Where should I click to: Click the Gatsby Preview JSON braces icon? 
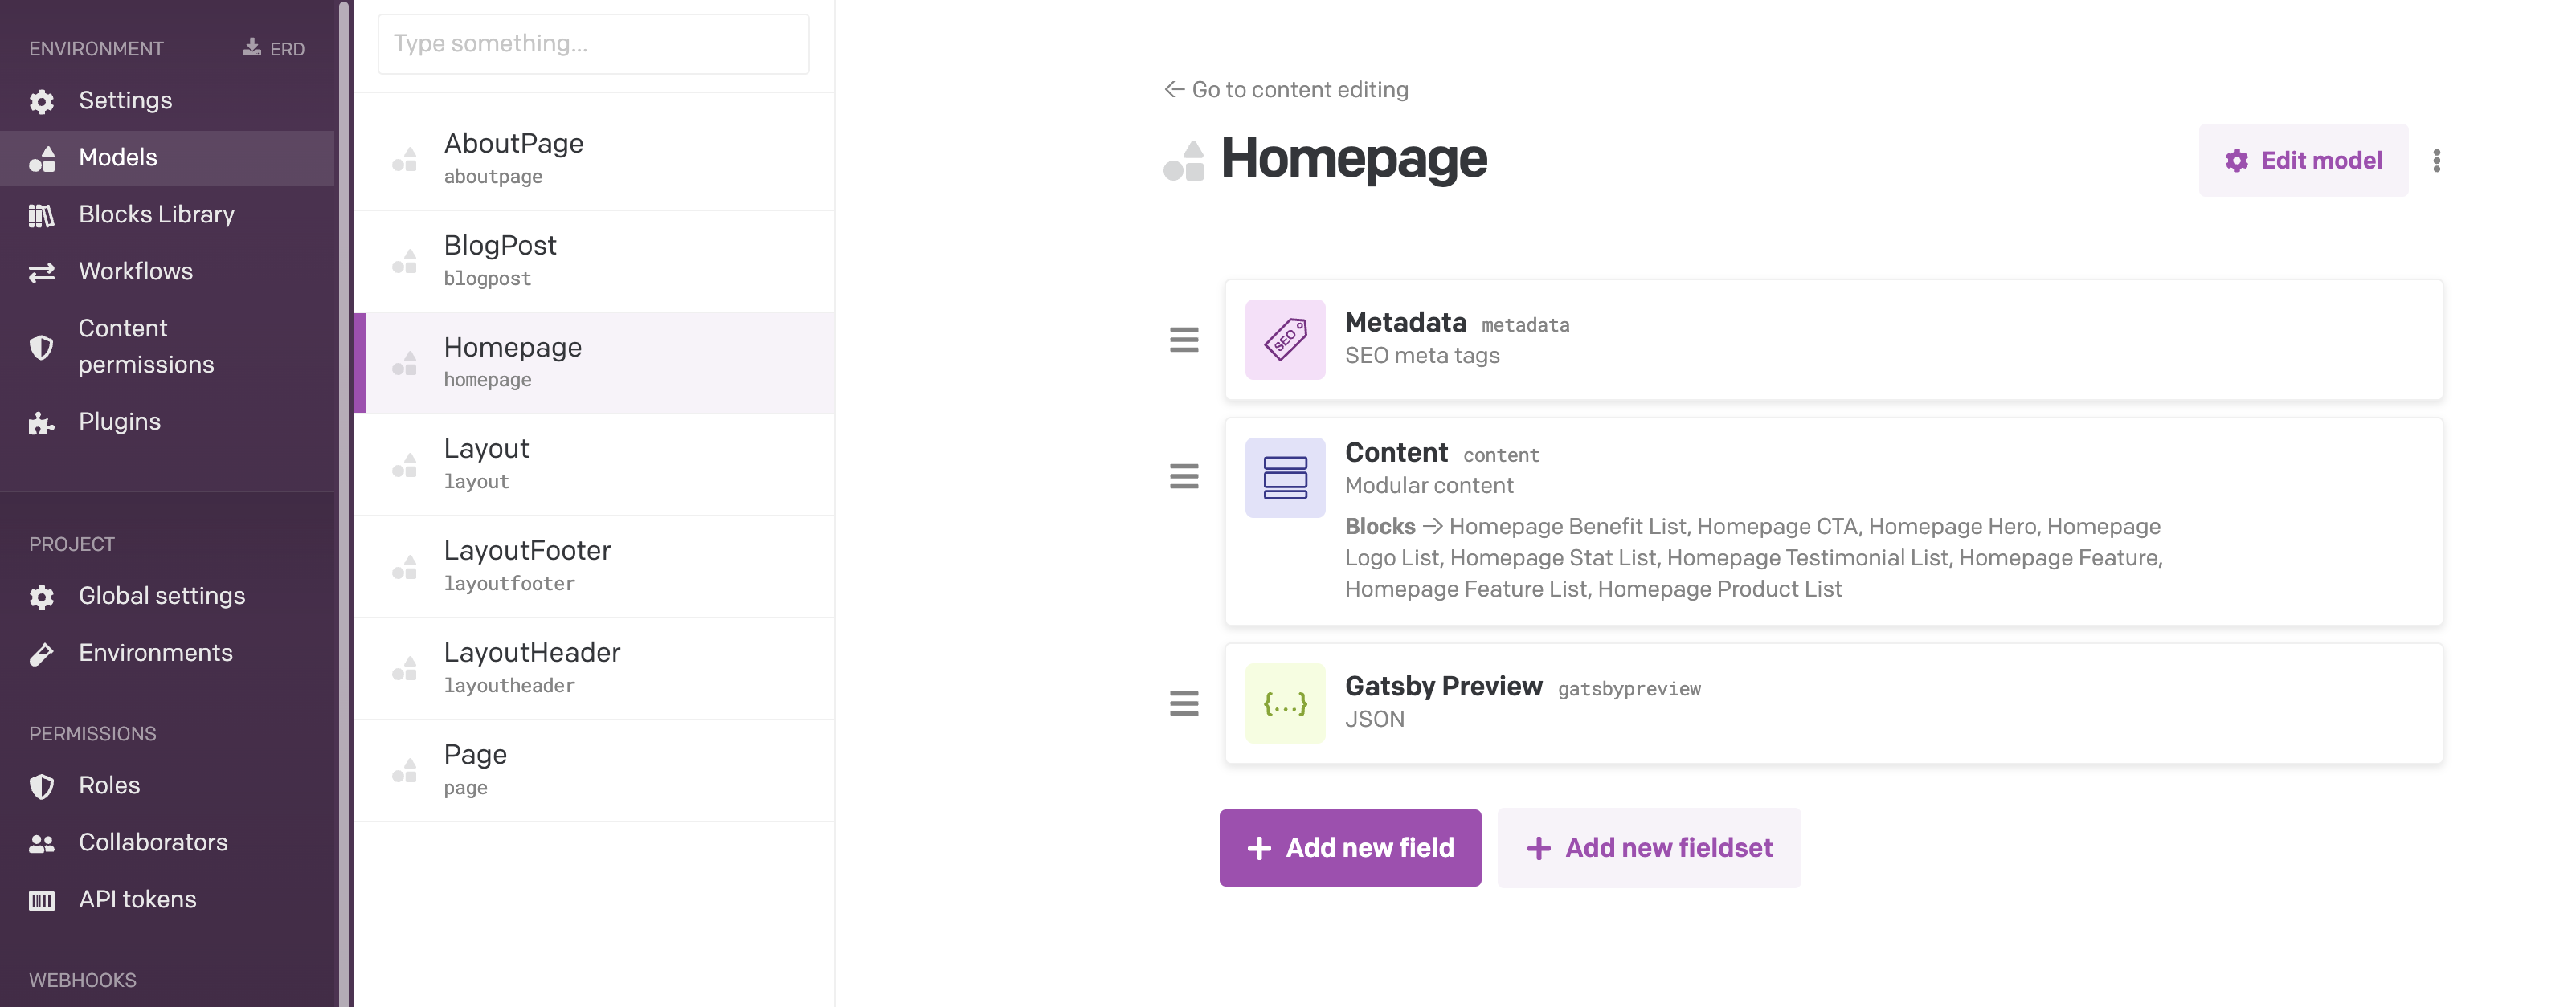(x=1285, y=704)
